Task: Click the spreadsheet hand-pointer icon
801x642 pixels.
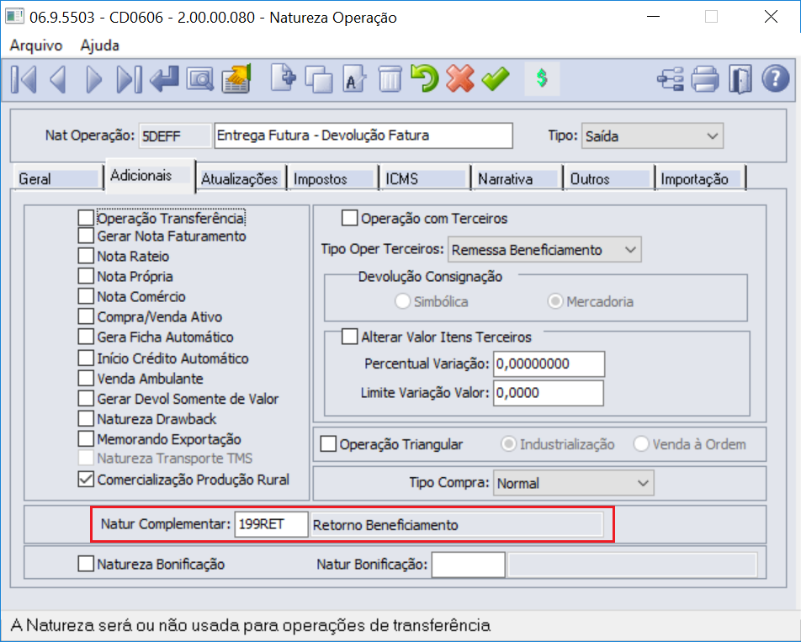Action: [236, 78]
